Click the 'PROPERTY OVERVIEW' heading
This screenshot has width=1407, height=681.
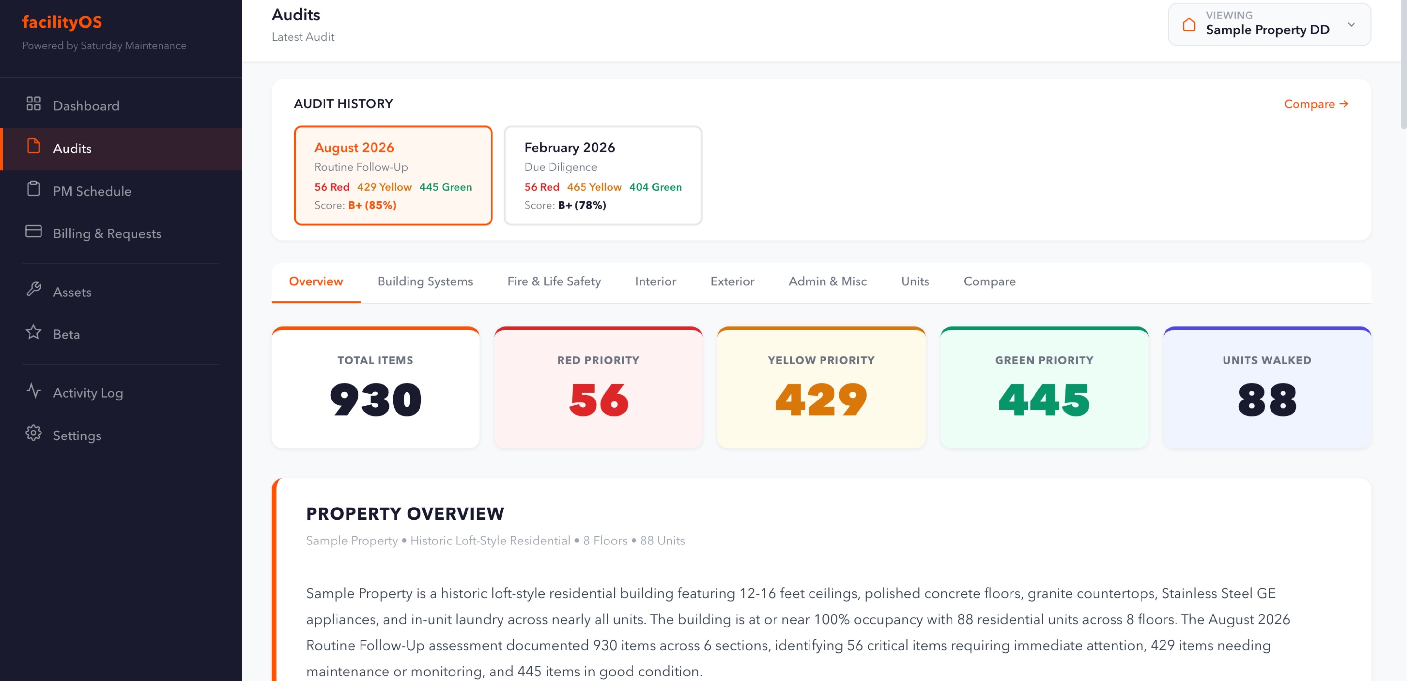tap(405, 513)
